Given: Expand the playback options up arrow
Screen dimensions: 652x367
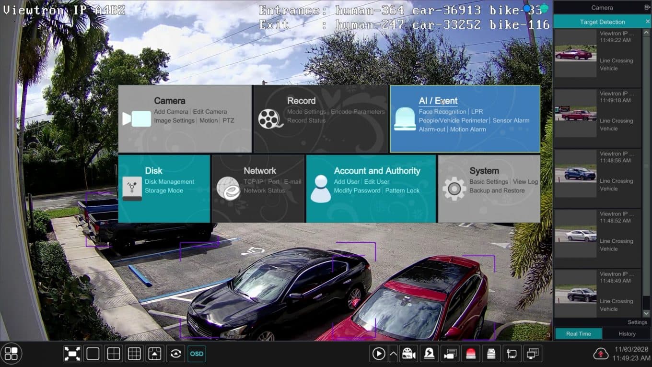Looking at the screenshot, I should click(x=393, y=354).
